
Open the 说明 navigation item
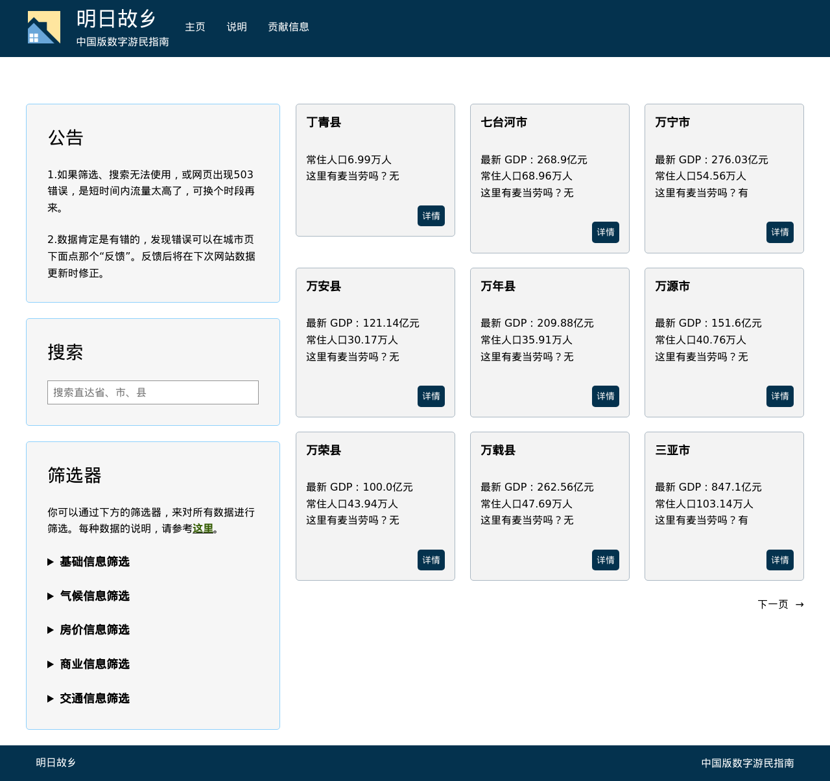pyautogui.click(x=237, y=27)
